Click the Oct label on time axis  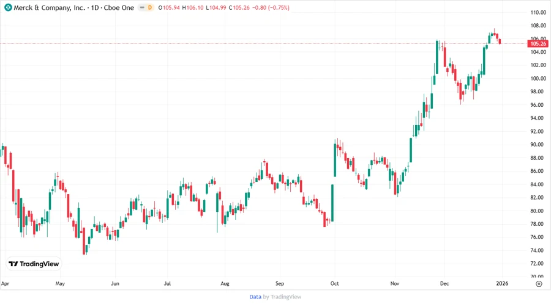[334, 284]
